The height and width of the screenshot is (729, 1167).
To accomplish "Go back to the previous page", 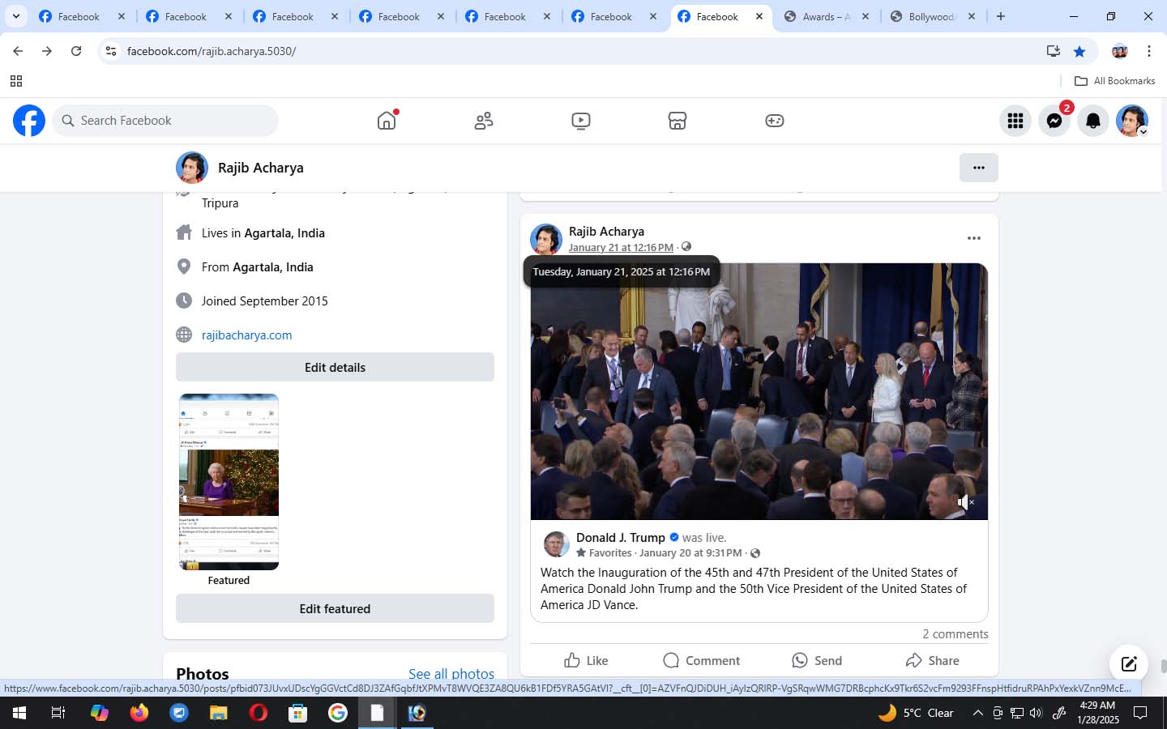I will [x=18, y=51].
